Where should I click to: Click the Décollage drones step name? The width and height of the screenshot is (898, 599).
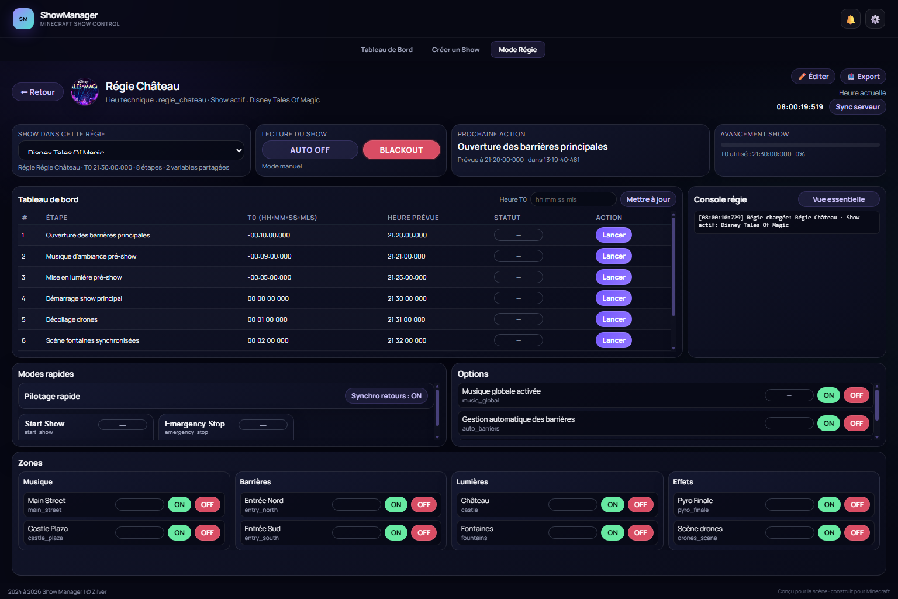click(x=71, y=319)
